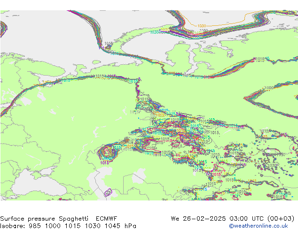298x230 pixels.
Task: Click the 1000 isobar label on right side
Action: coord(269,88)
